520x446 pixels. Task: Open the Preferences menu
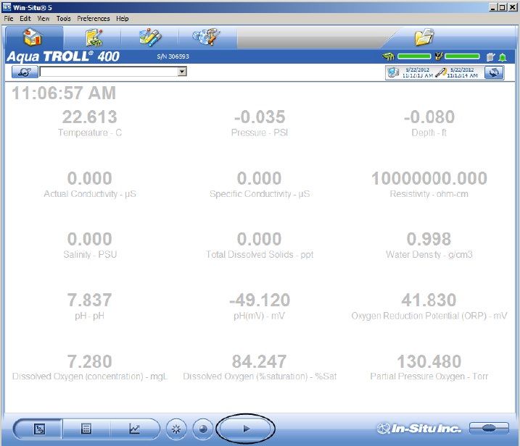tap(93, 19)
